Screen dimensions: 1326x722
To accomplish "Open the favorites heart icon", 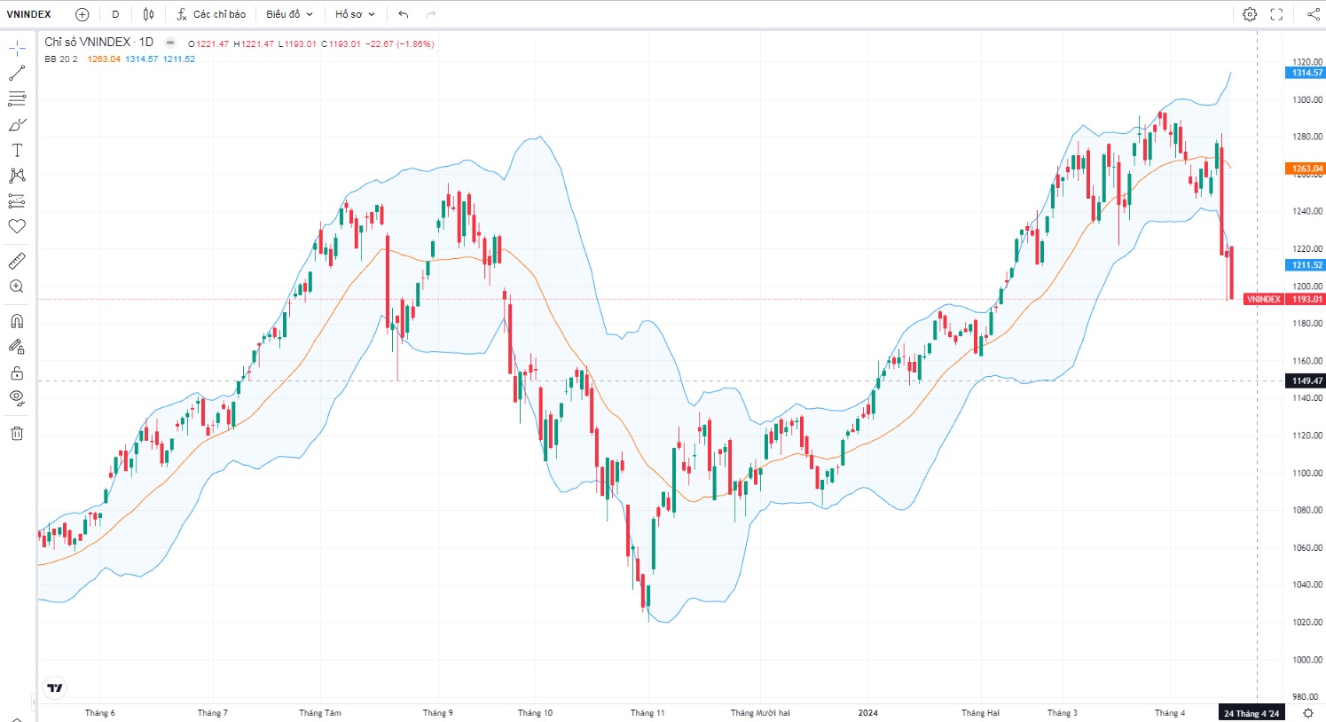I will point(17,226).
